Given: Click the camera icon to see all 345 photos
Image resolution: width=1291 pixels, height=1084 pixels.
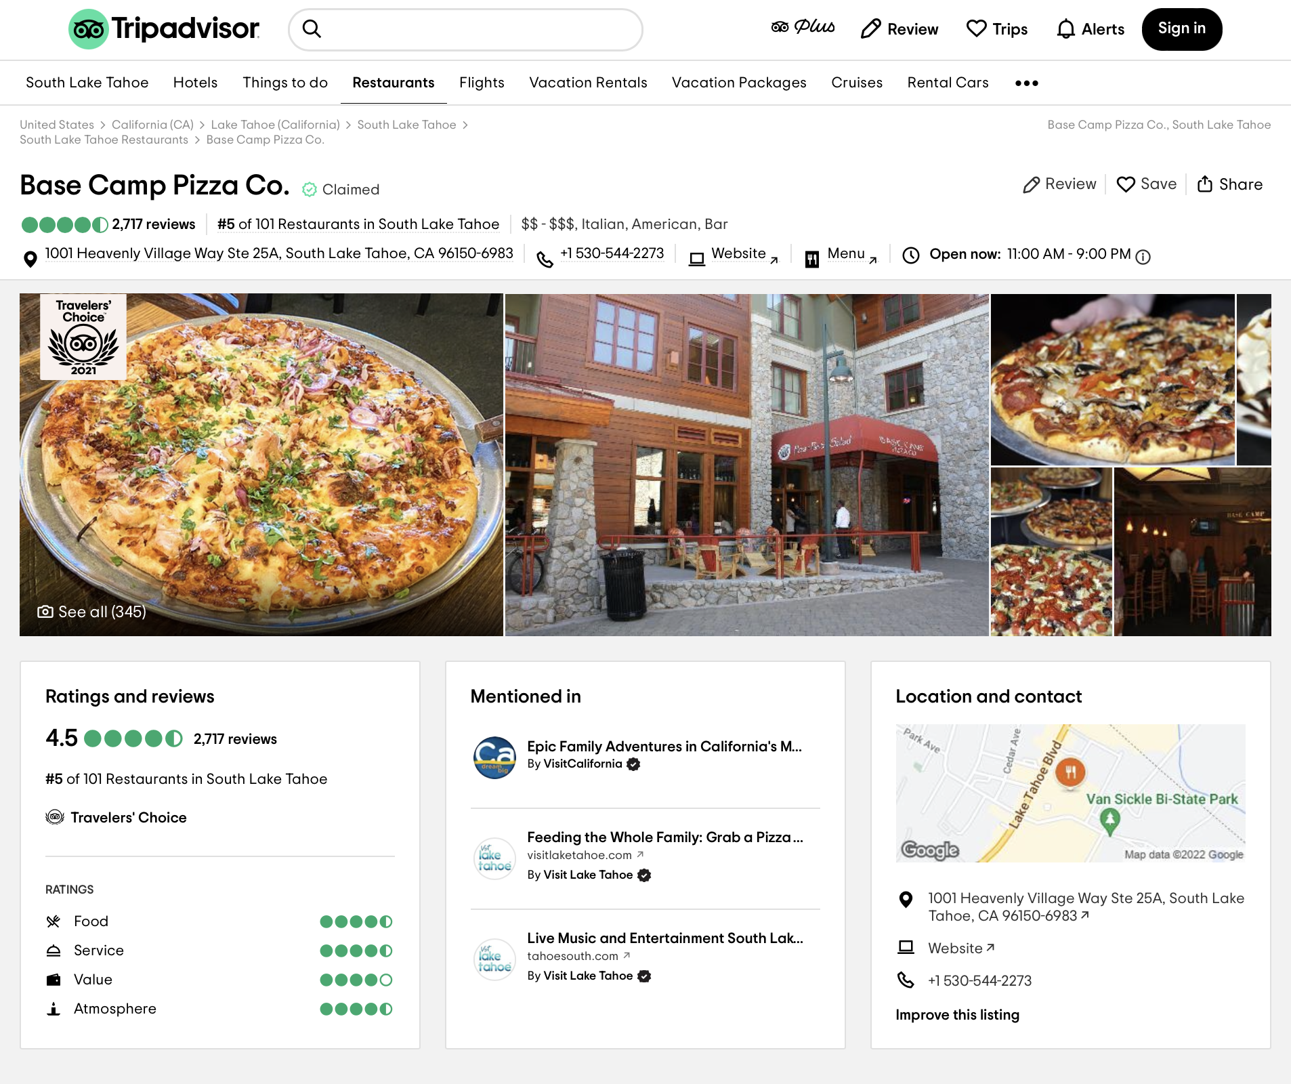Looking at the screenshot, I should (45, 610).
